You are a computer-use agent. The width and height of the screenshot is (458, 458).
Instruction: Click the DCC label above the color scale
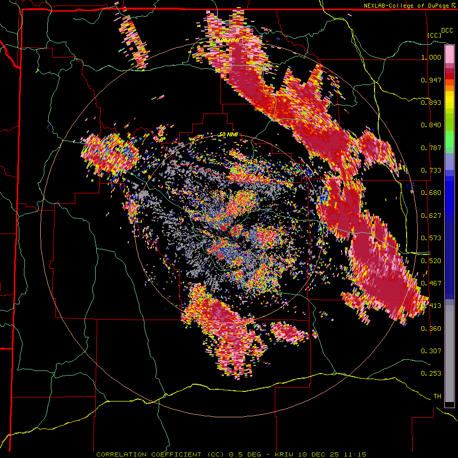point(447,31)
